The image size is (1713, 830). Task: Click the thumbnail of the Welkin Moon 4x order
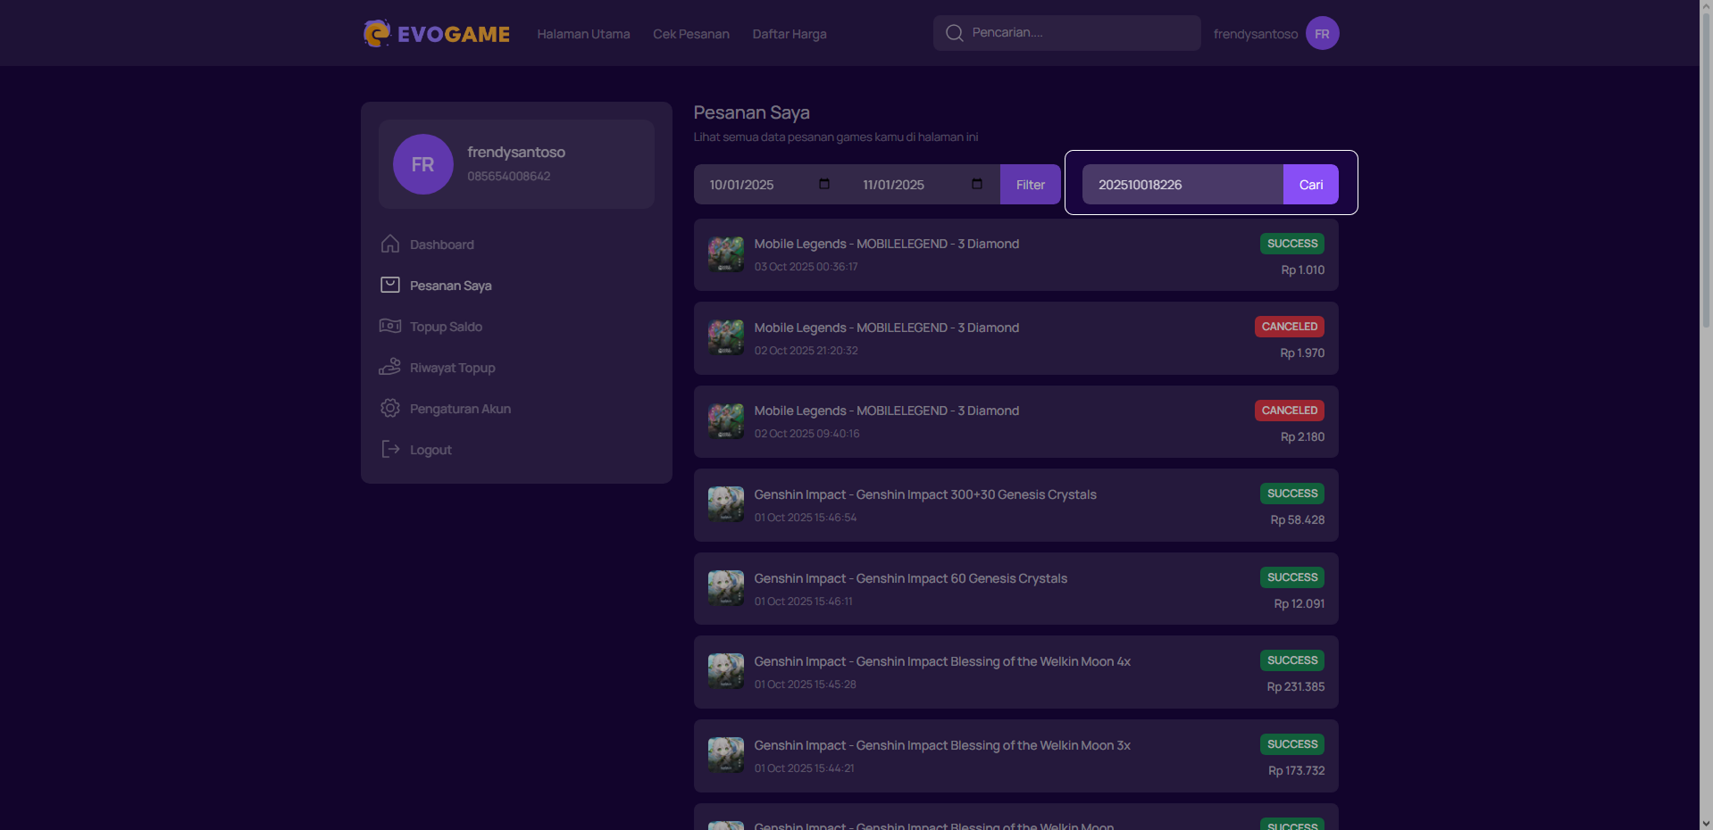click(726, 672)
